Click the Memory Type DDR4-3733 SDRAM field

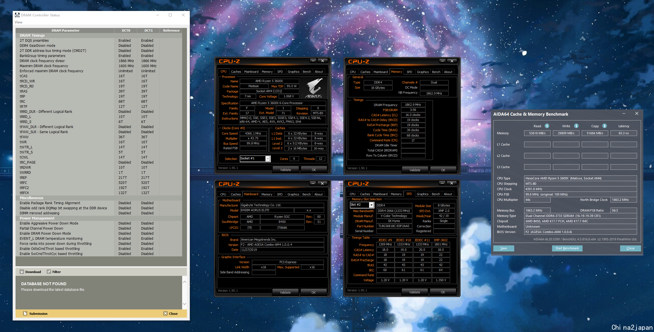click(x=580, y=216)
